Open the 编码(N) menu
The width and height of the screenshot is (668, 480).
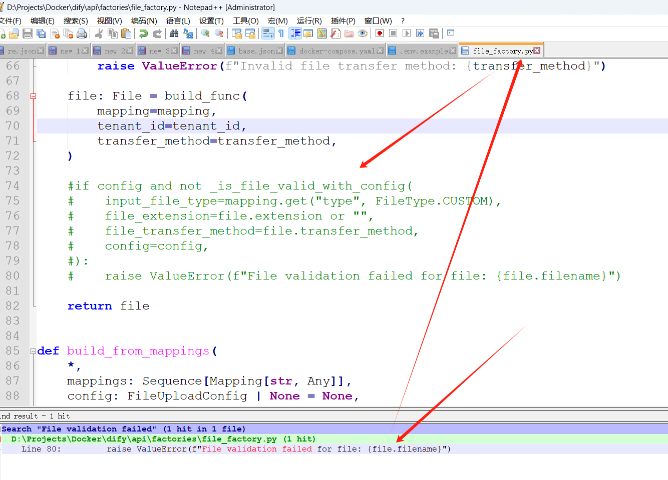[x=144, y=20]
